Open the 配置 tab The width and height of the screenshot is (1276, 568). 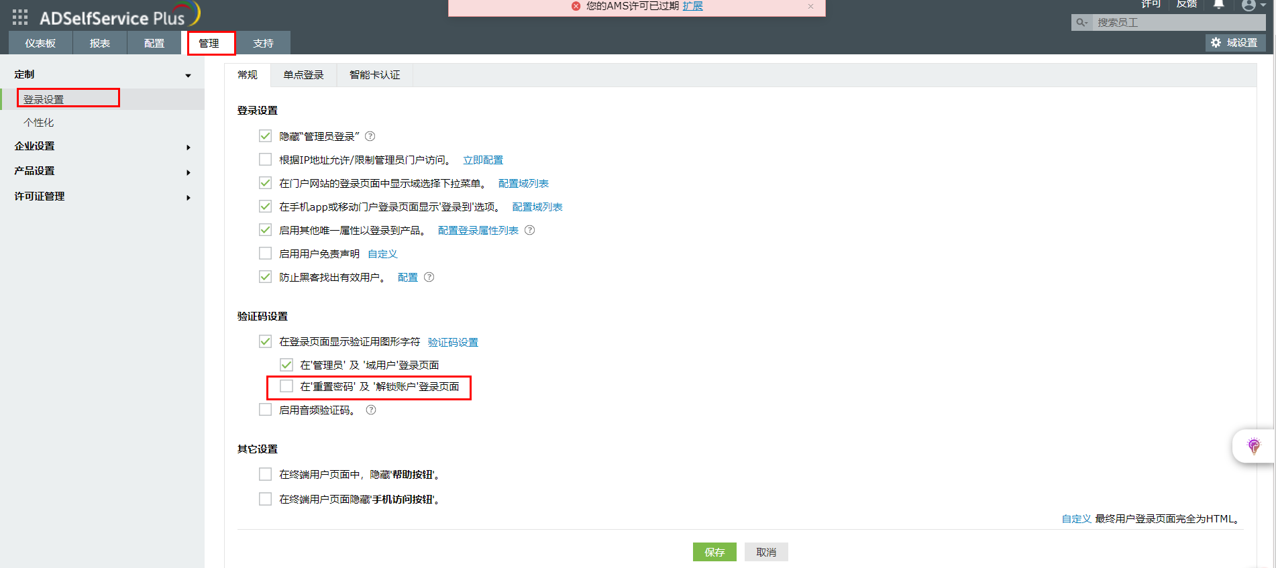[x=154, y=43]
